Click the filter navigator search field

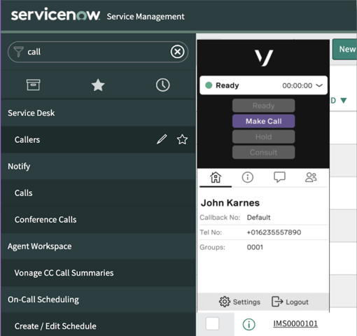point(98,52)
